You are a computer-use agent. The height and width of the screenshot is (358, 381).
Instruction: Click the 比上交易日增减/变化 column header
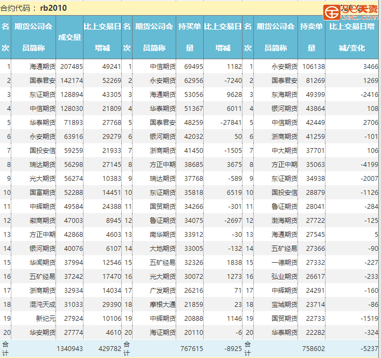point(352,37)
